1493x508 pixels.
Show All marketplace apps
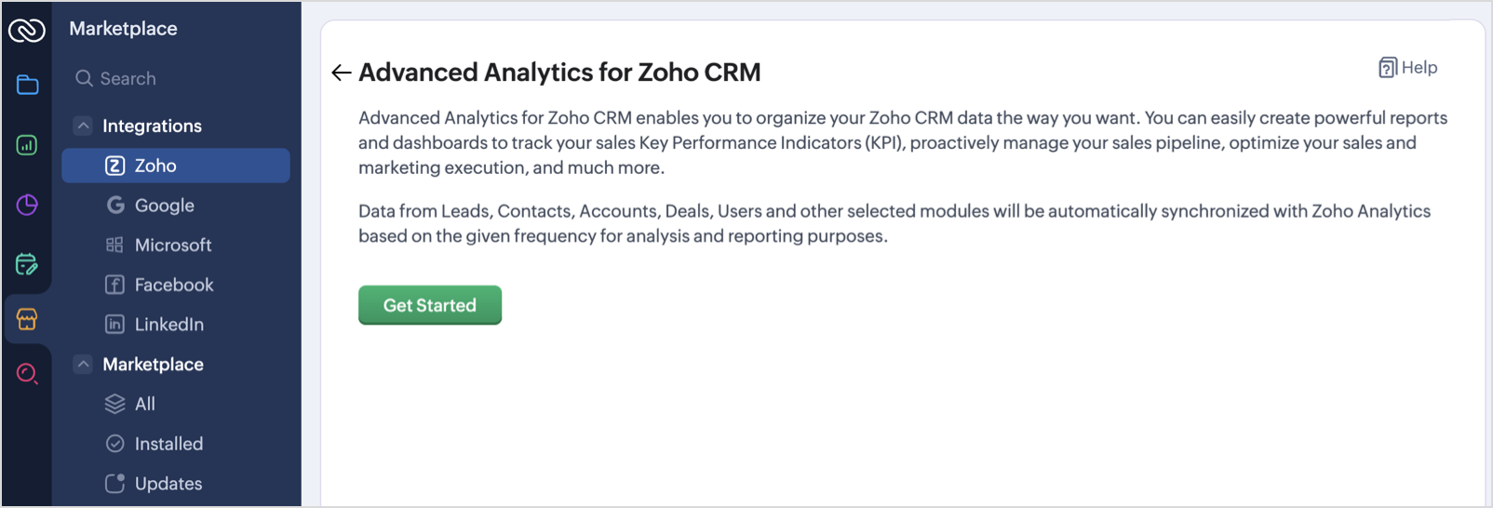(x=144, y=405)
